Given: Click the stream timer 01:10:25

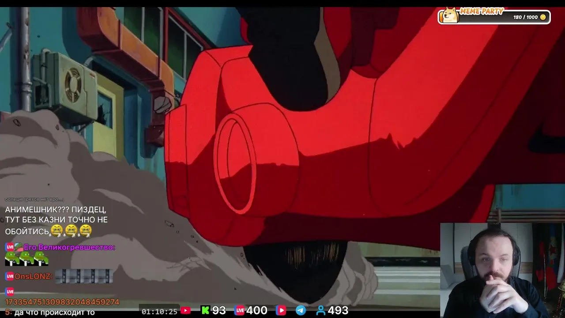Looking at the screenshot, I should point(159,311).
